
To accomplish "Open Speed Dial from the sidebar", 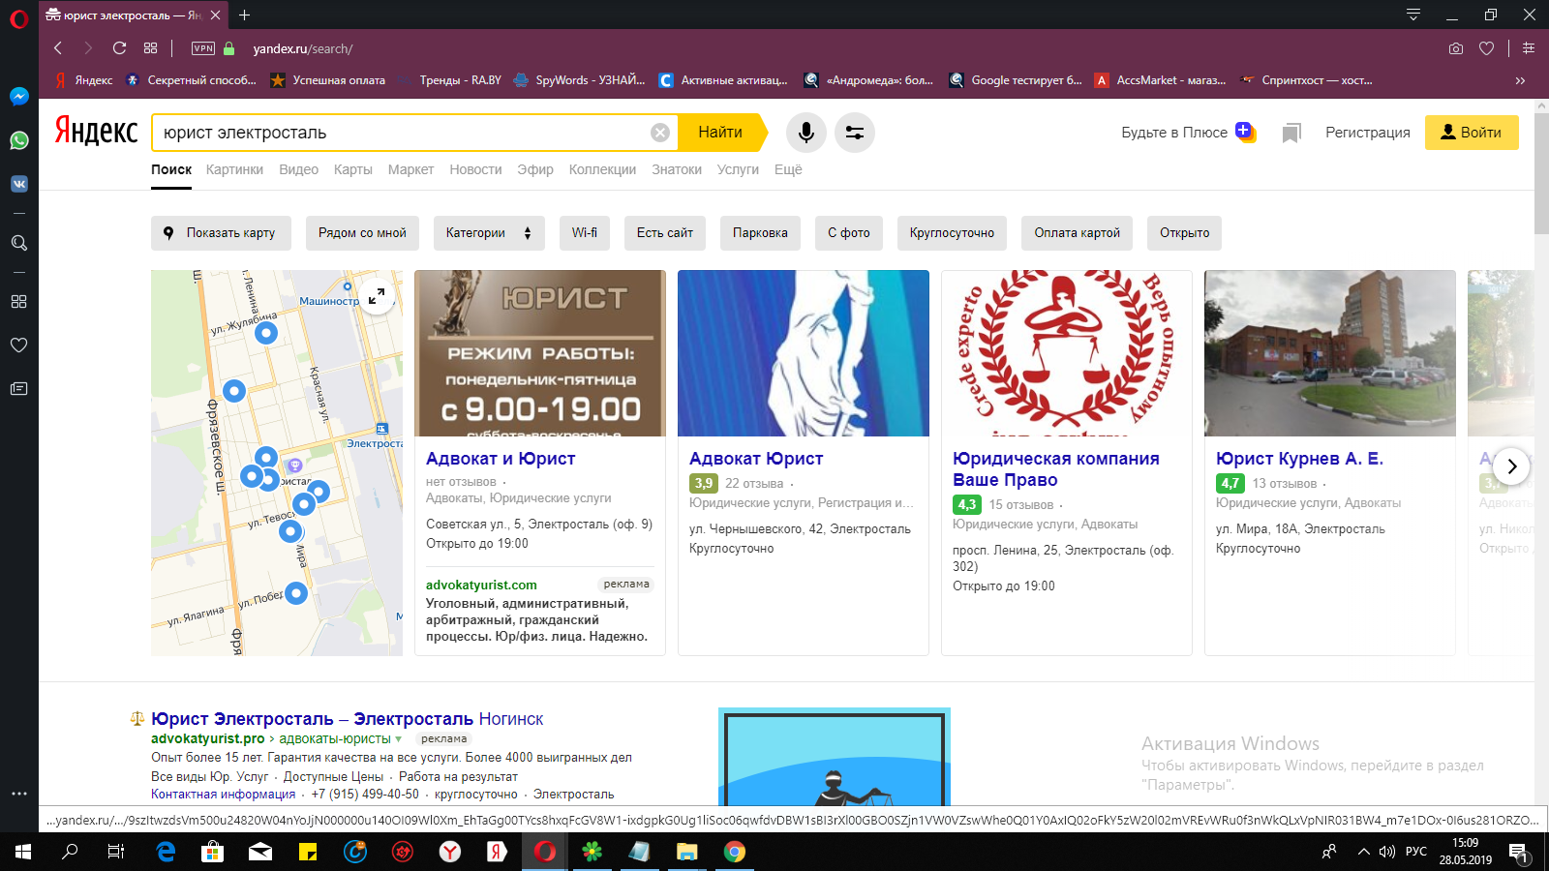I will click(19, 301).
